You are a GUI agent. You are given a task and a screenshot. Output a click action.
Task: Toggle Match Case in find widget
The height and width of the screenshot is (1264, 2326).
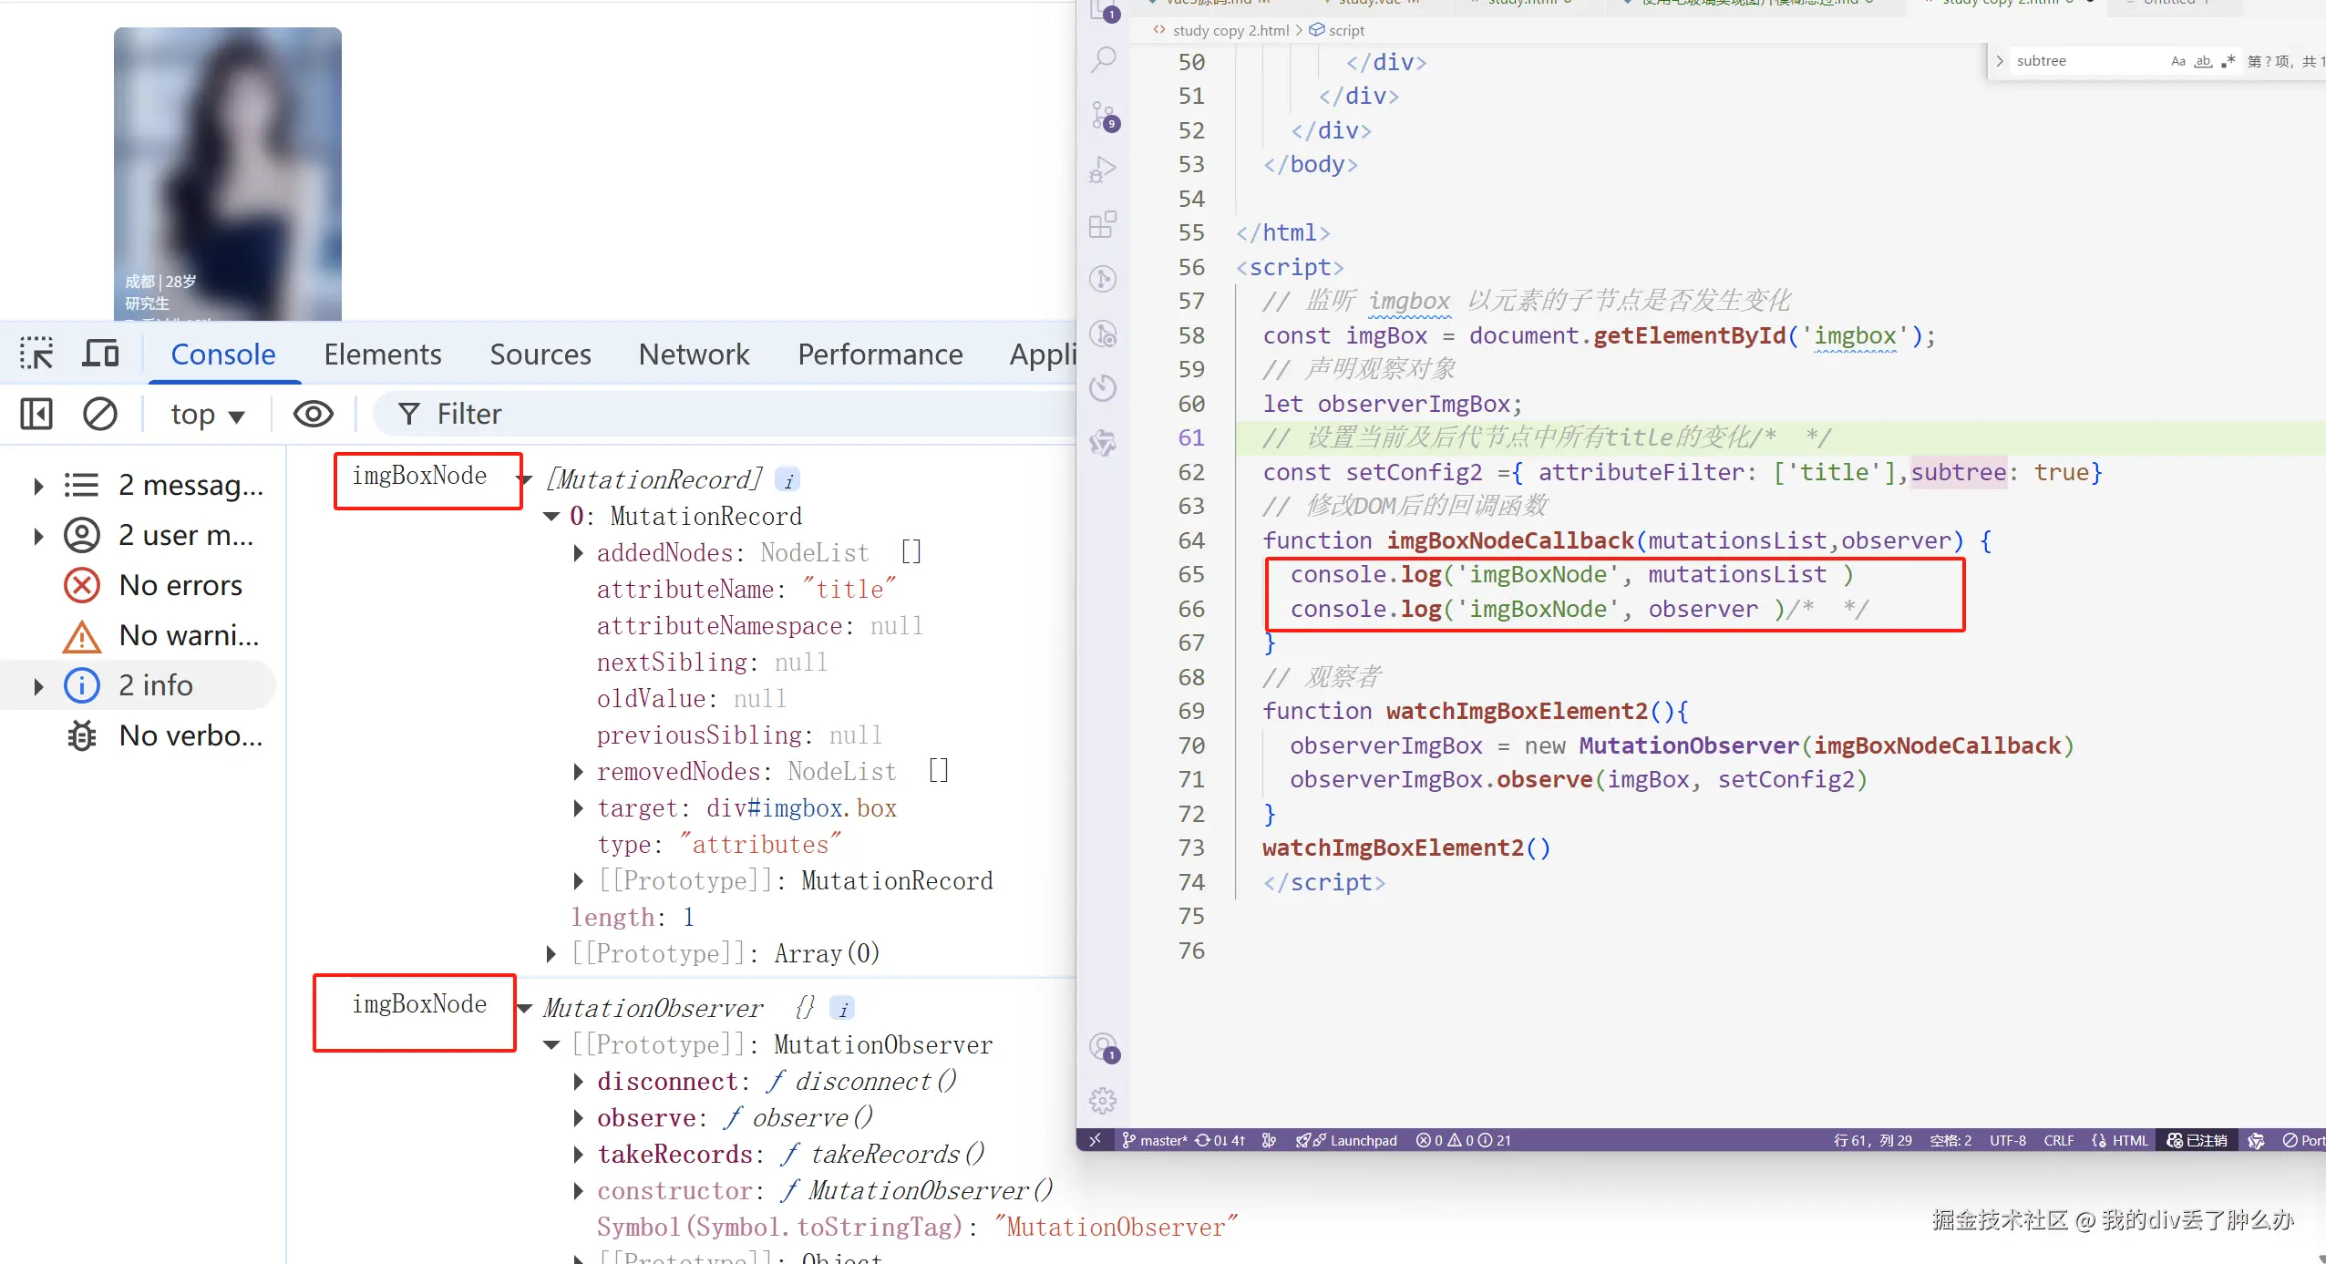coord(2178,61)
